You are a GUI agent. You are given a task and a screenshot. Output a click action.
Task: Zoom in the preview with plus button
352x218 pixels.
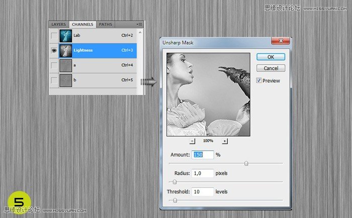pyautogui.click(x=225, y=141)
